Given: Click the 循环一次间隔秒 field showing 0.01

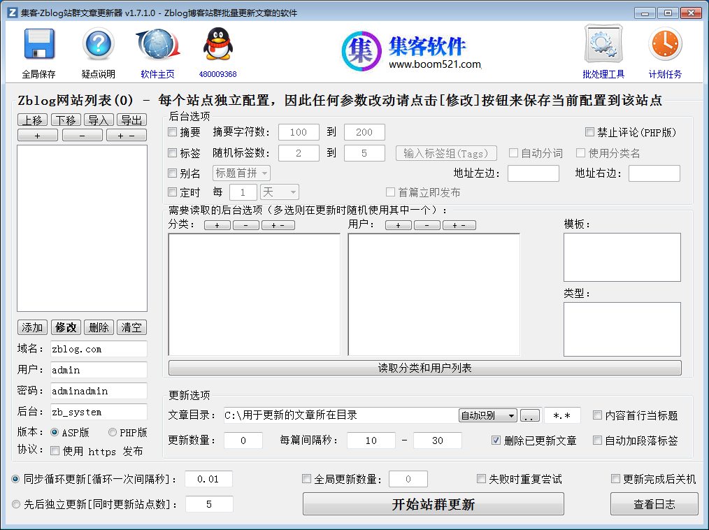Looking at the screenshot, I should tap(208, 479).
